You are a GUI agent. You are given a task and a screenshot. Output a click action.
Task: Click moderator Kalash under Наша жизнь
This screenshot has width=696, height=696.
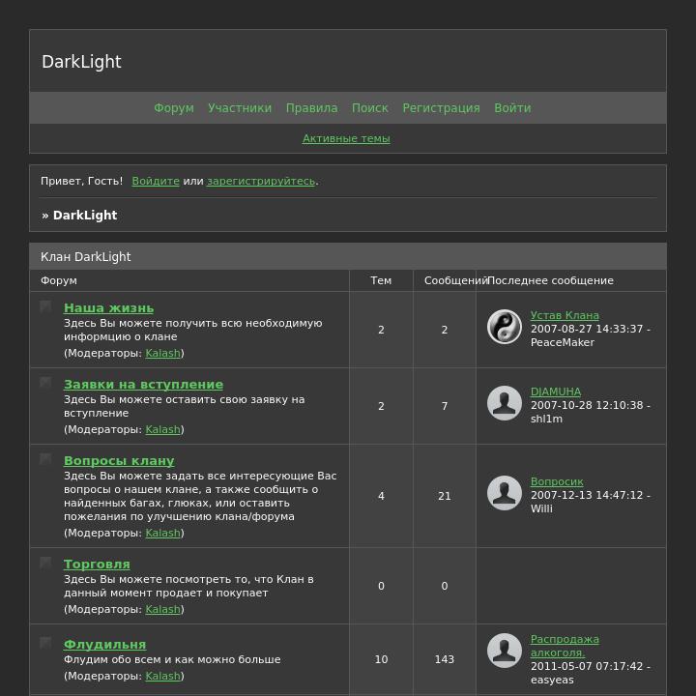(x=163, y=354)
